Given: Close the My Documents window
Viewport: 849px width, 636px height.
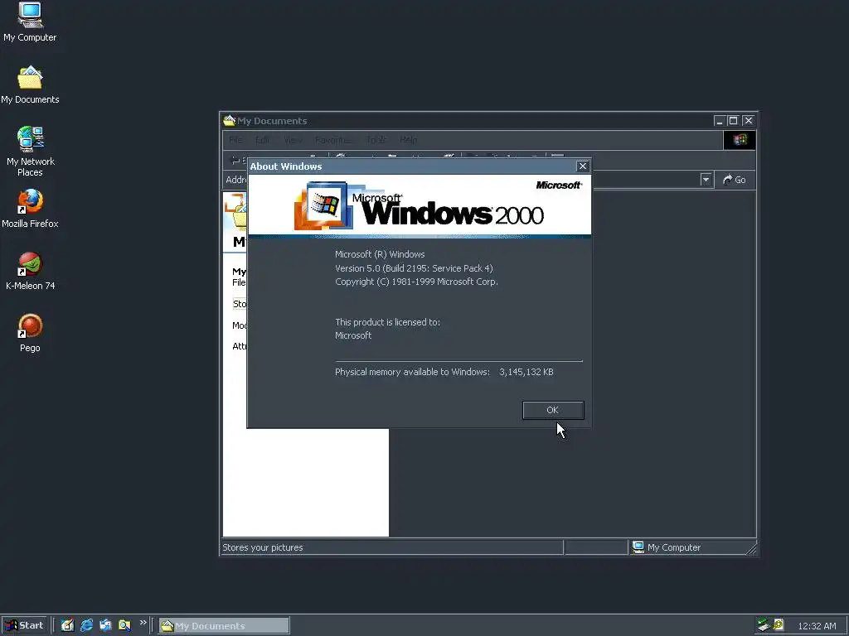Looking at the screenshot, I should 748,121.
